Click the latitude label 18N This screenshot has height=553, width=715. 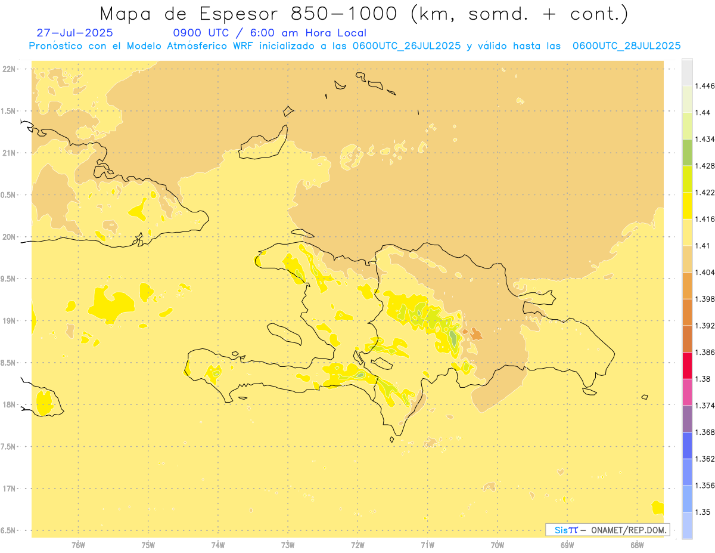pos(10,404)
